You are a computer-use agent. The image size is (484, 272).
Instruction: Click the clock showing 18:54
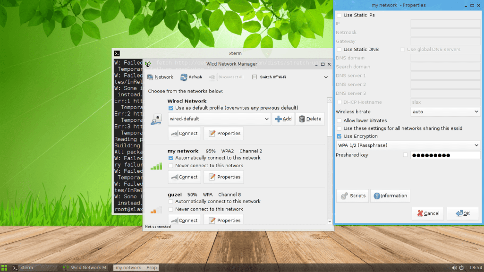point(476,268)
